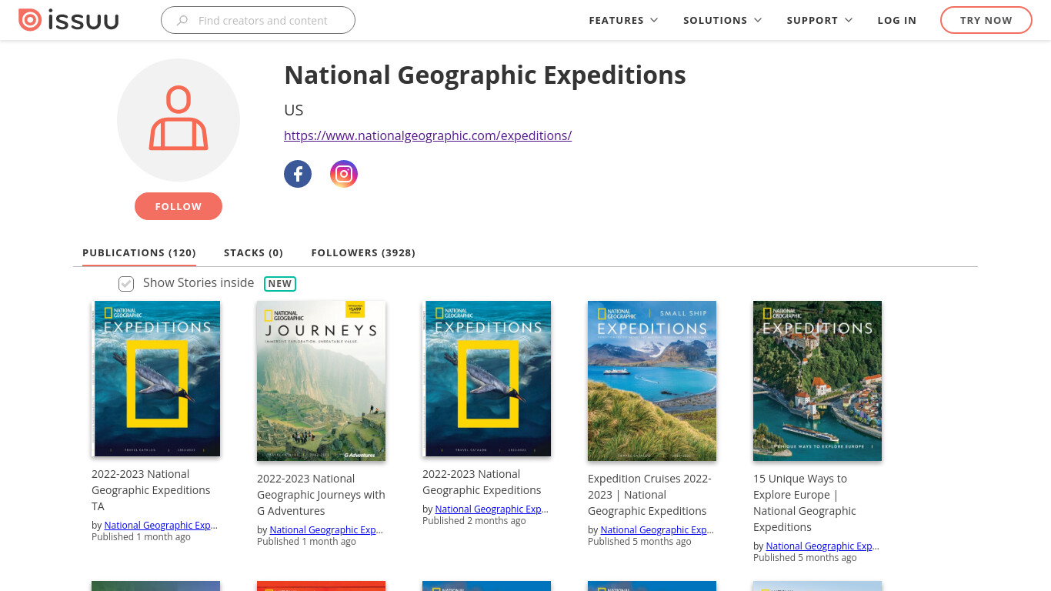The height and width of the screenshot is (591, 1051).
Task: Switch to the Followers (3928) tab
Action: 363,252
